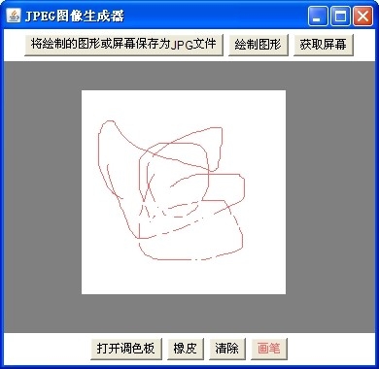Clear the canvas using 清除
The height and width of the screenshot is (369, 379).
[x=227, y=349]
